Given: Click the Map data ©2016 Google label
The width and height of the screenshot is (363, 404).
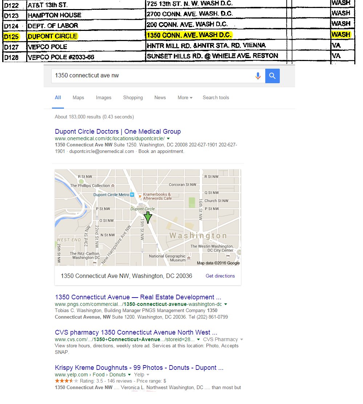Looking at the screenshot, I should coord(218,263).
